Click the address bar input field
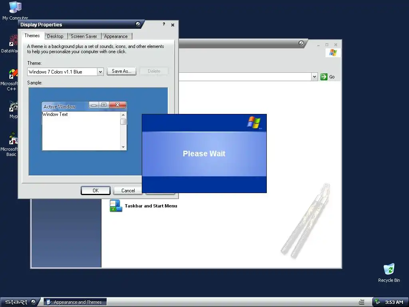Screen dimensions: 409x307 pos(245,77)
